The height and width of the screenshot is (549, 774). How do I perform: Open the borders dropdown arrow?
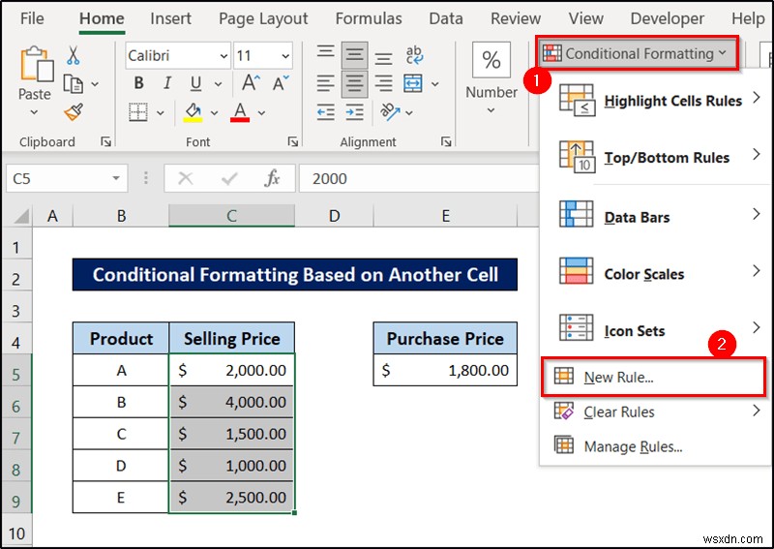(x=160, y=112)
